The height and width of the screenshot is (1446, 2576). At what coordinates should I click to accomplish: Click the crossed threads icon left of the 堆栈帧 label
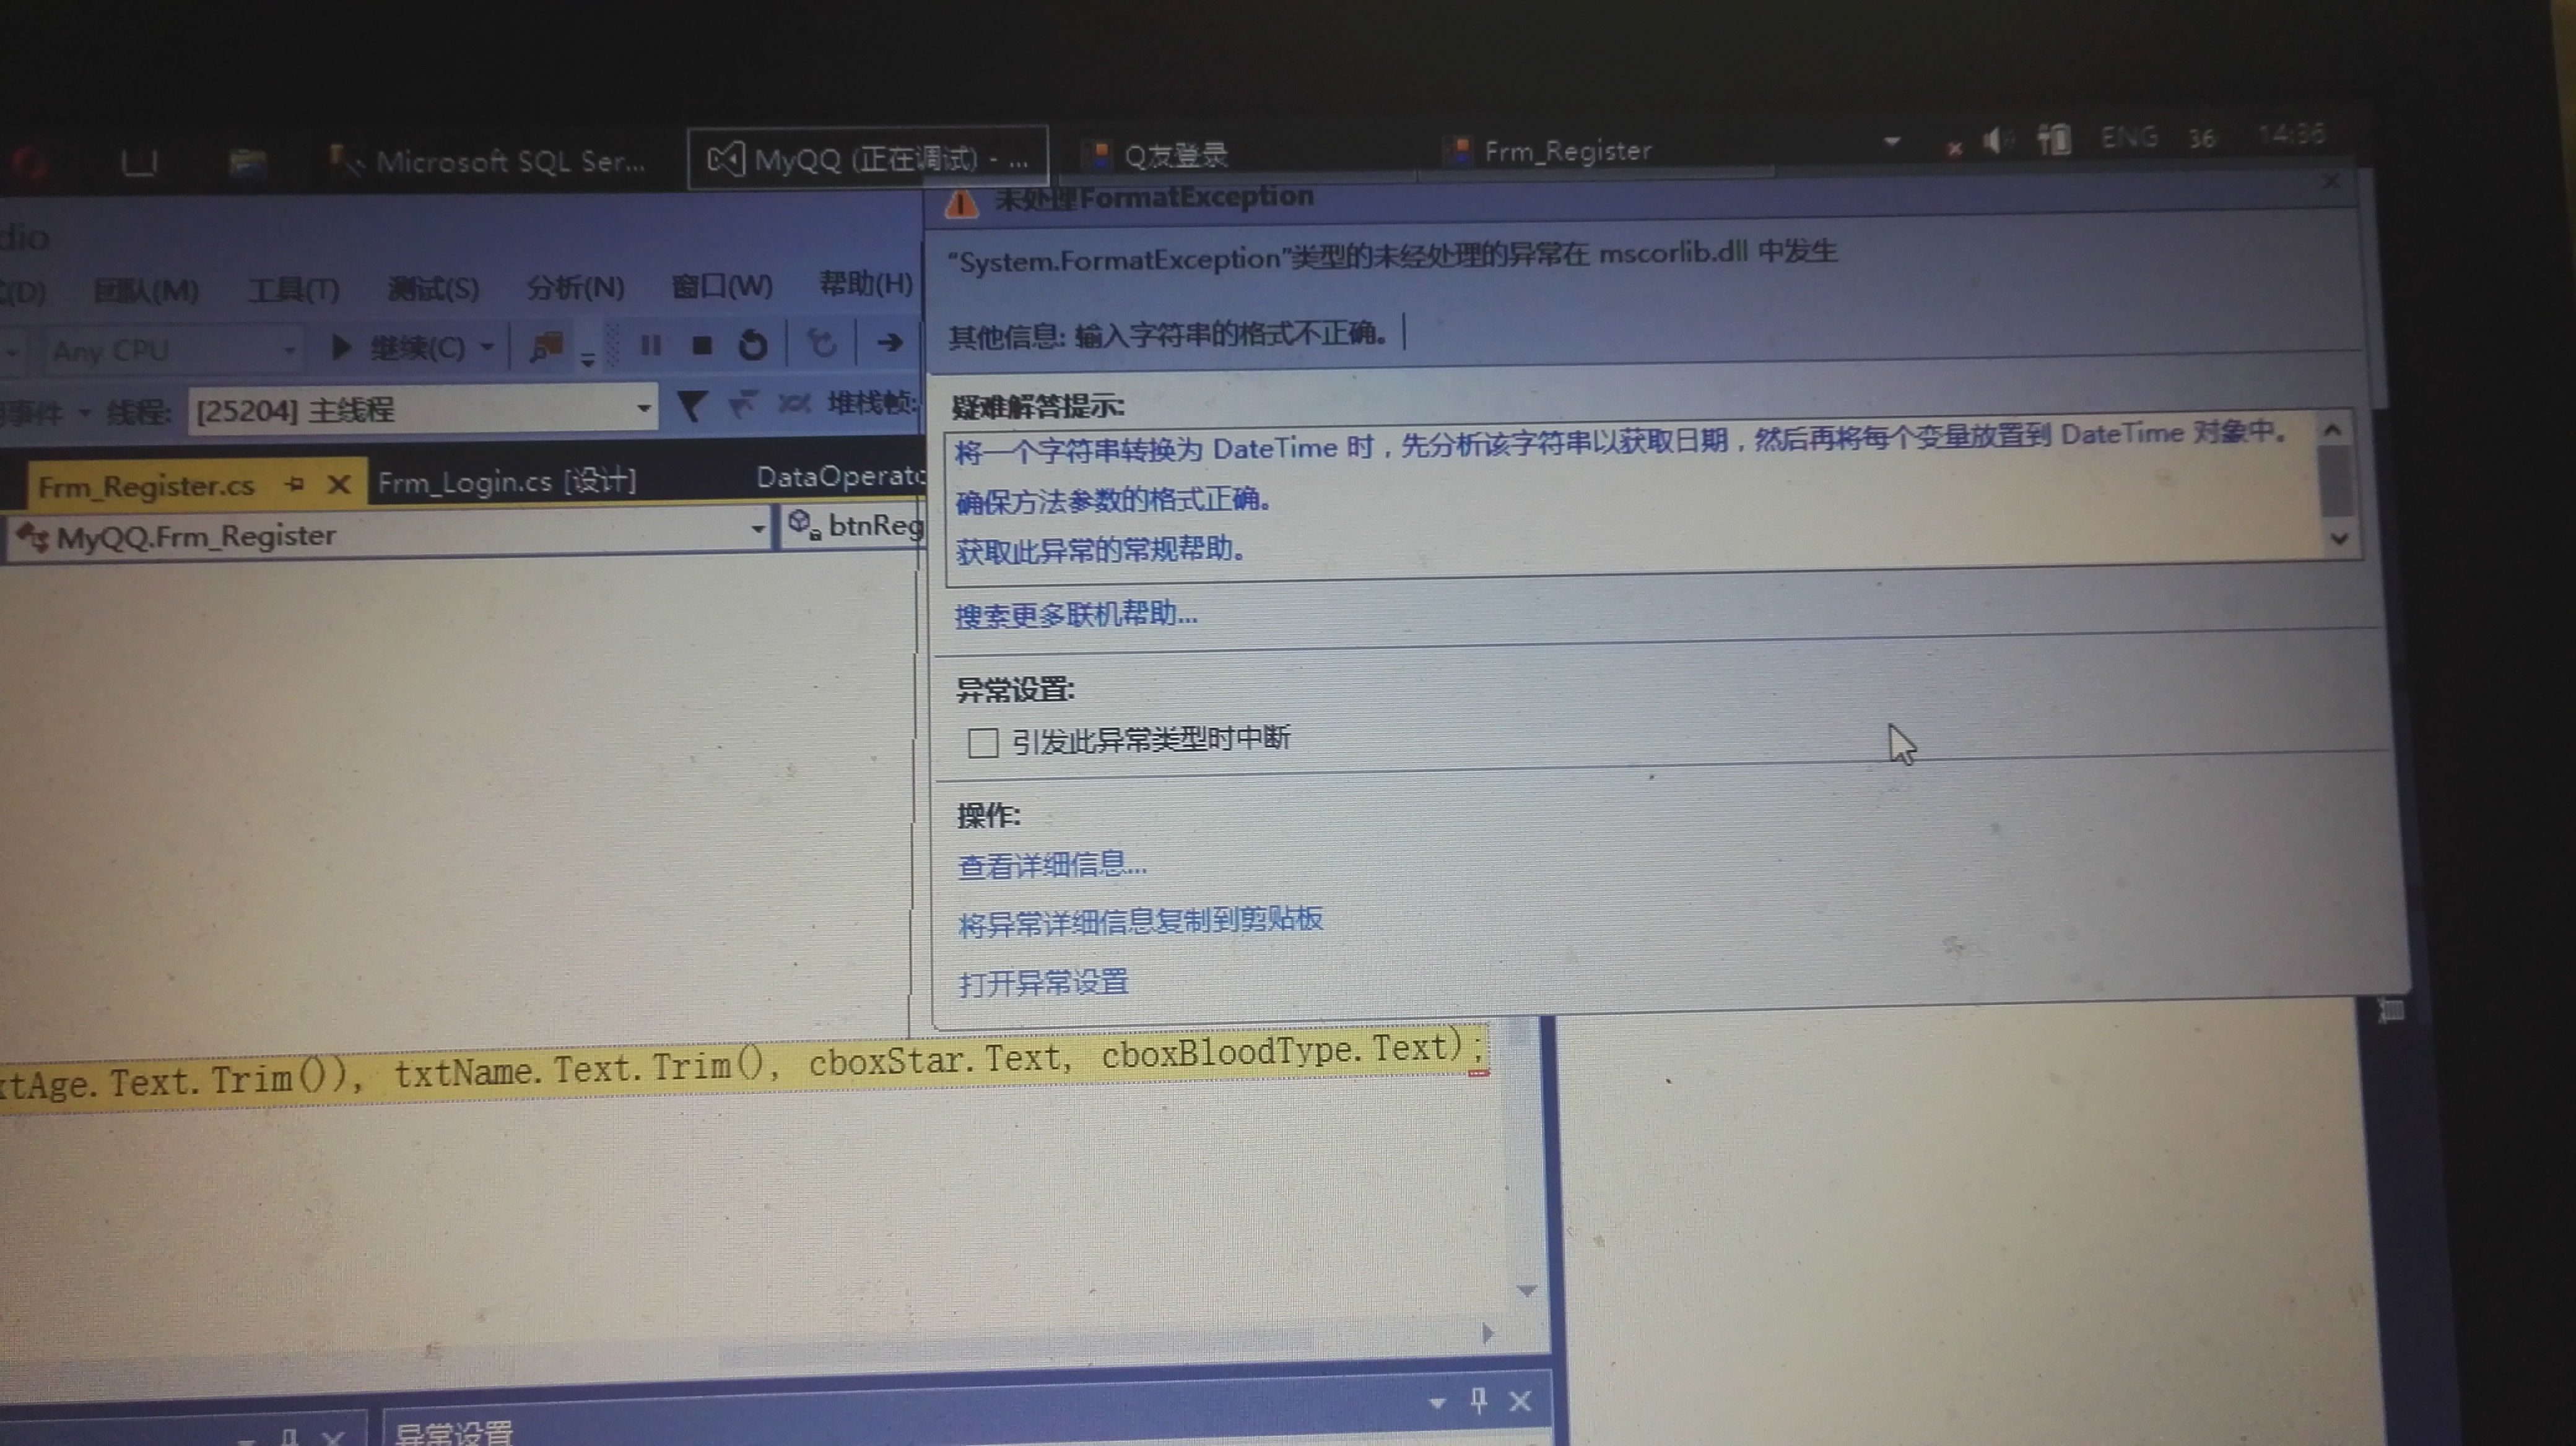click(794, 404)
